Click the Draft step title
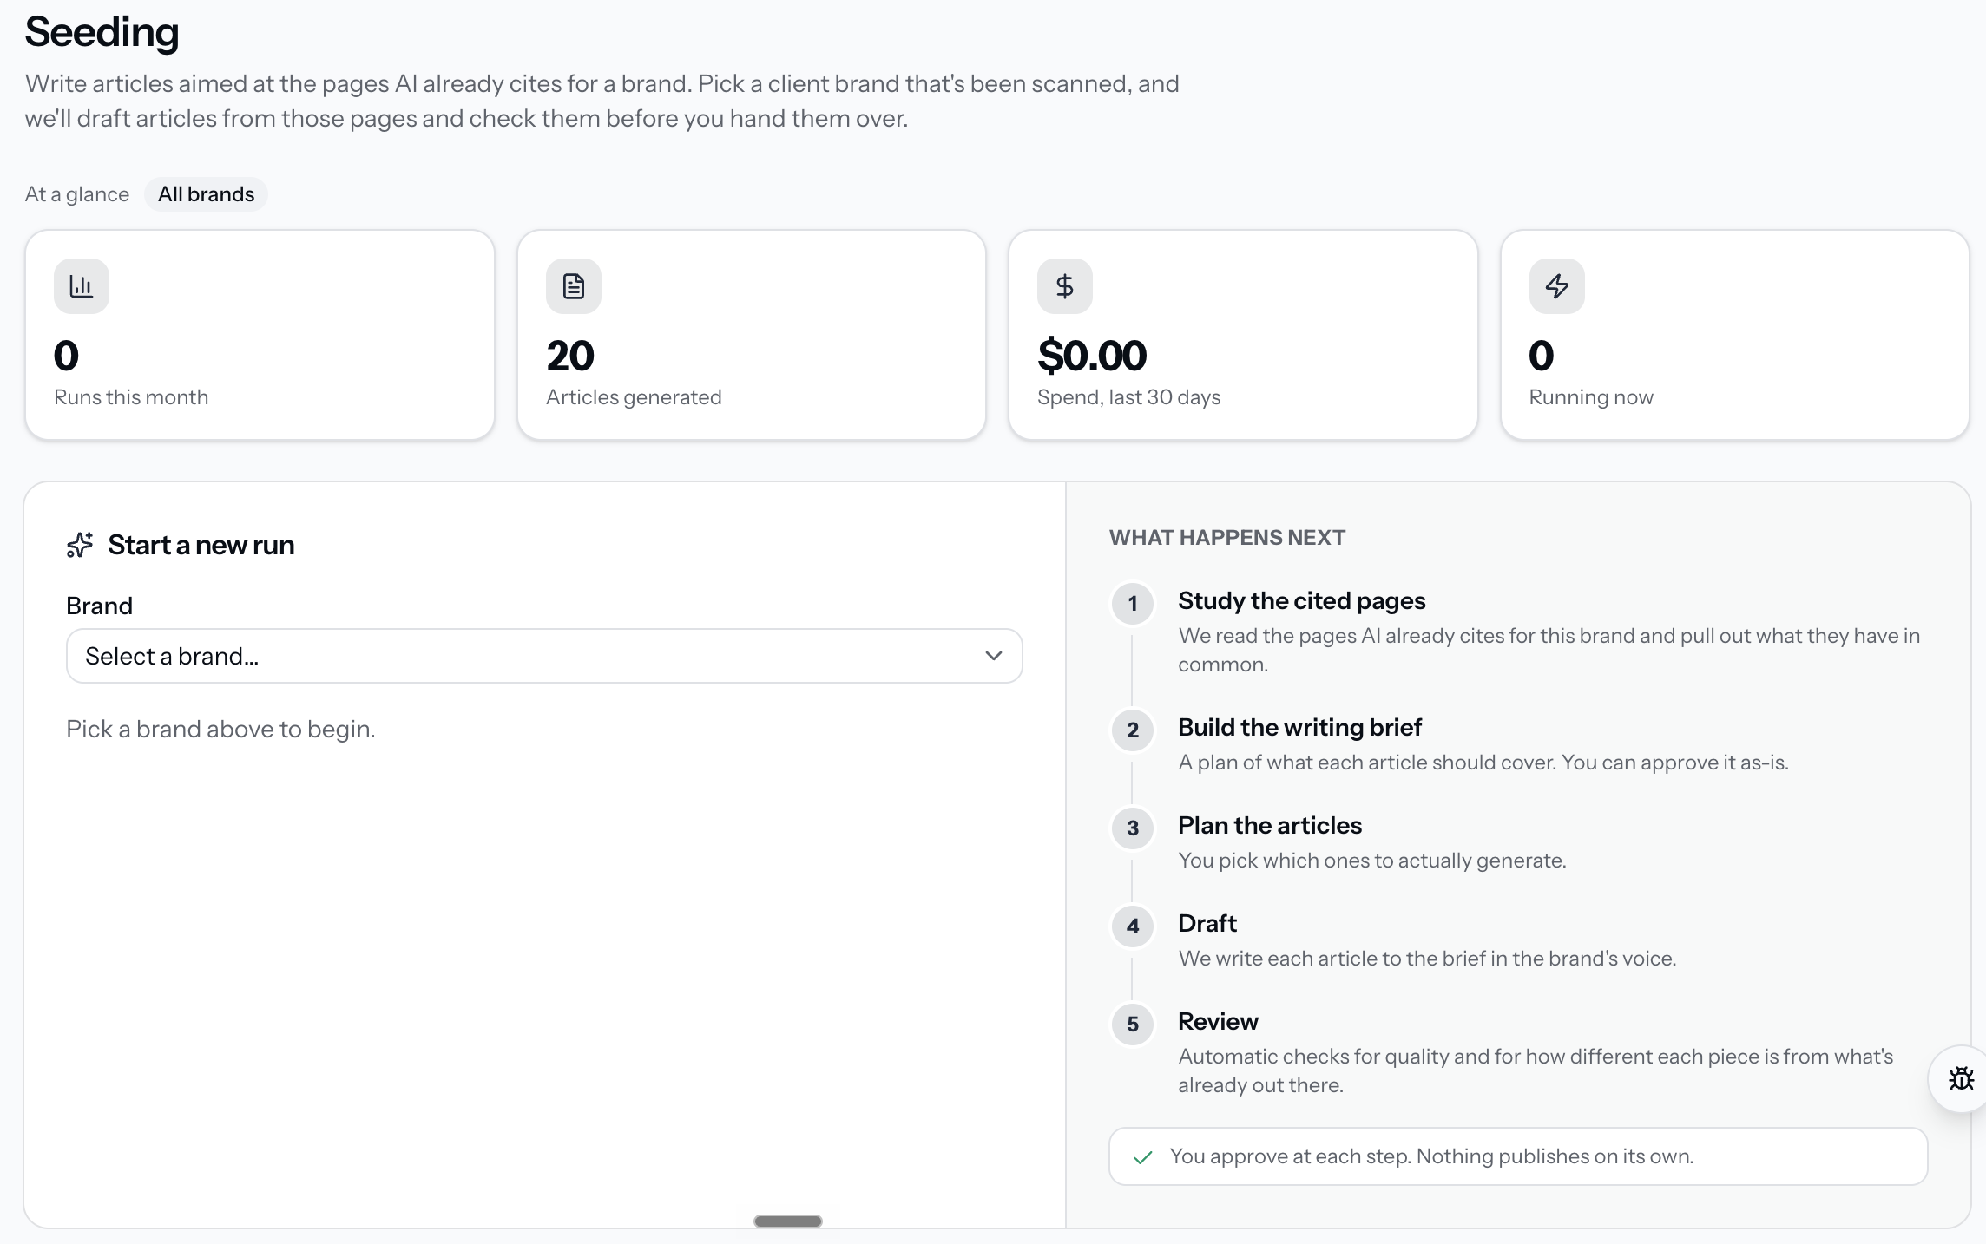1986x1244 pixels. pyautogui.click(x=1207, y=924)
